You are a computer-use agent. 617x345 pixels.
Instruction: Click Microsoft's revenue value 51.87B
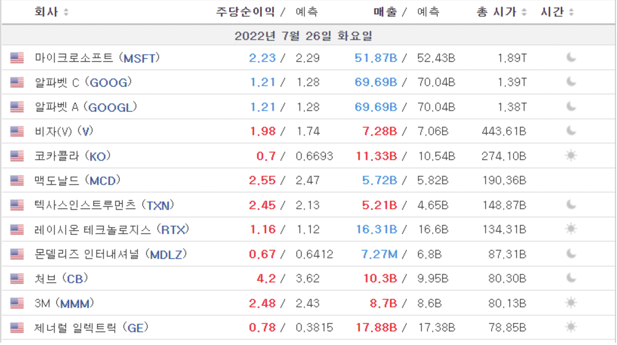[376, 58]
